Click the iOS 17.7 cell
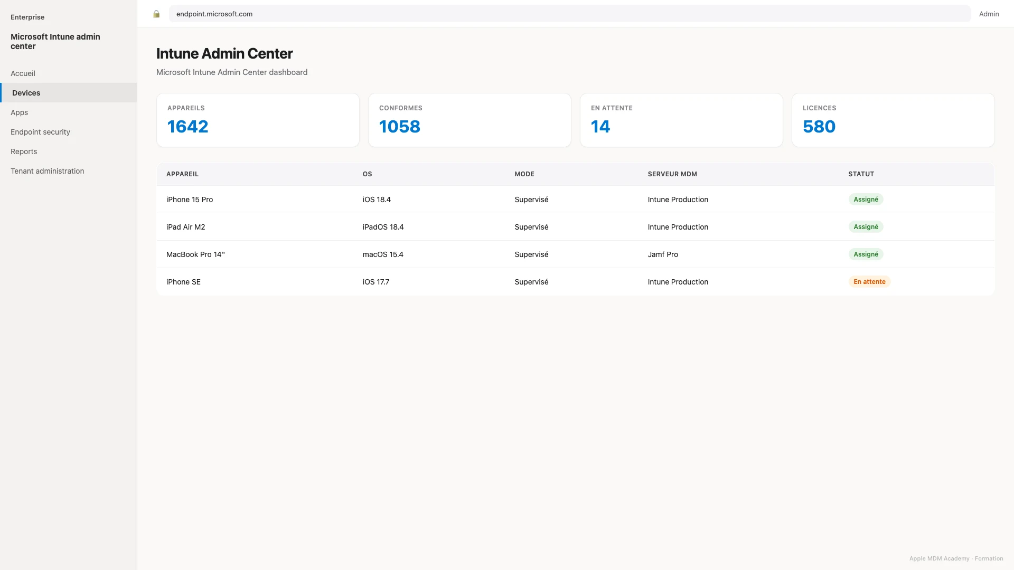Screen dimensions: 1014x570 (x=375, y=282)
